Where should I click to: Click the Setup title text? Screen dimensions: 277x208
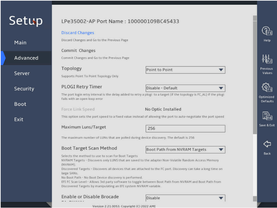[26, 21]
